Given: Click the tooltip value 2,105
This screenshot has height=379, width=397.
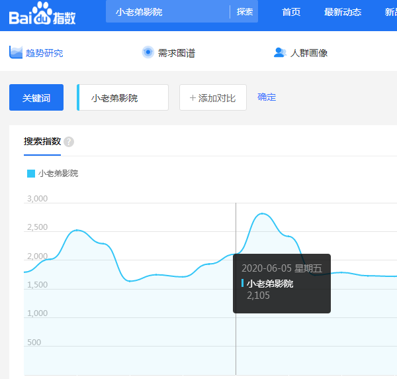Looking at the screenshot, I should [x=258, y=296].
